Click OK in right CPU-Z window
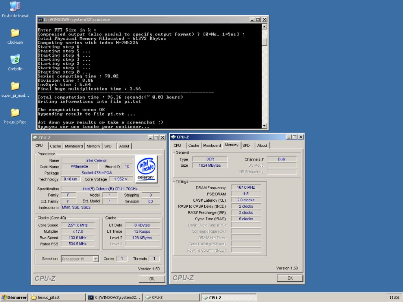 290,278
